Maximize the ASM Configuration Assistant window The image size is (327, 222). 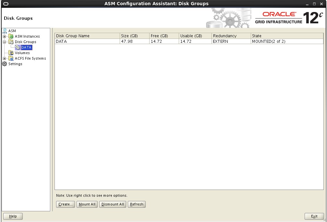point(314,4)
